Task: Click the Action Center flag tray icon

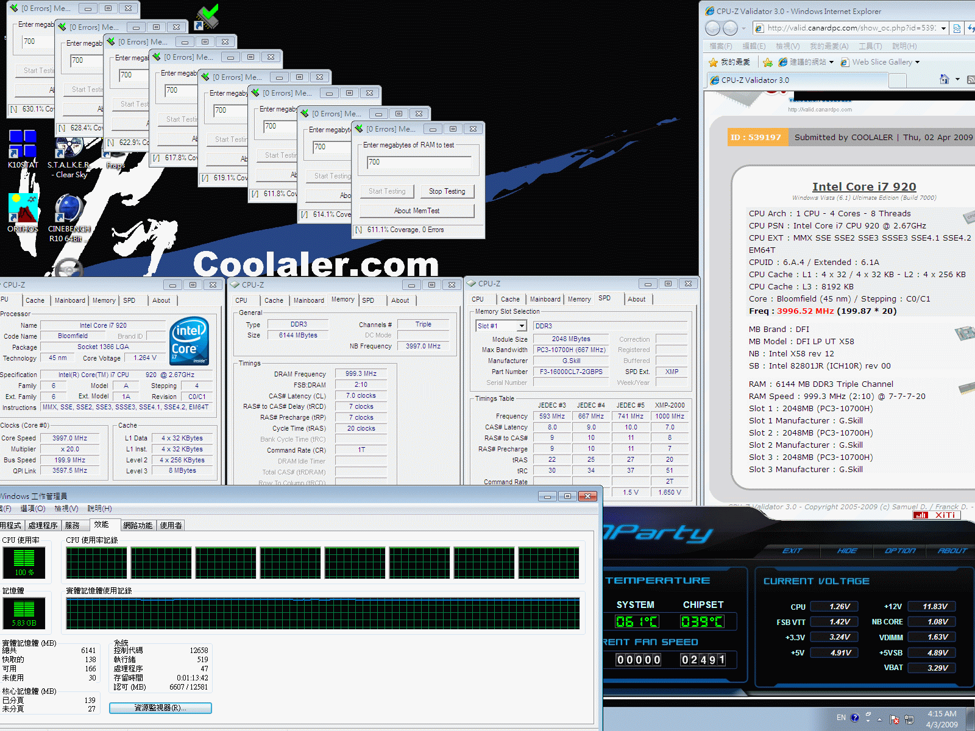Action: [895, 719]
